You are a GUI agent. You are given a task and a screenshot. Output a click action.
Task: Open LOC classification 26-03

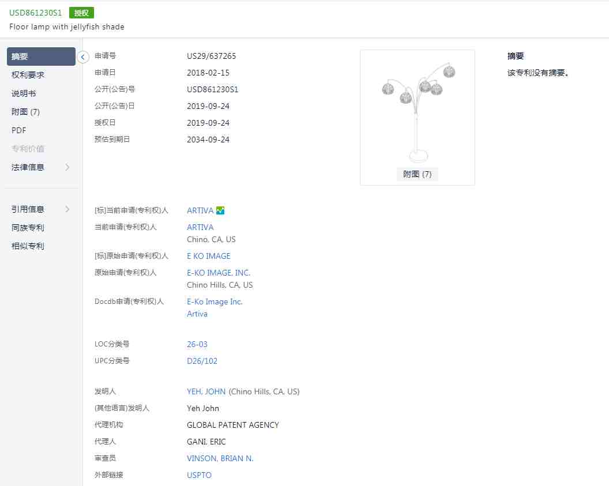point(197,344)
